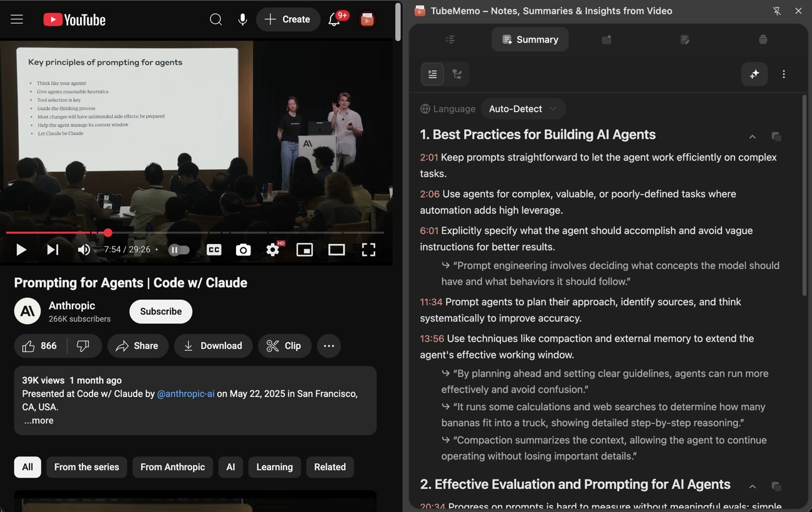This screenshot has width=812, height=512.
Task: Click the red playhead scrubber
Action: point(107,233)
